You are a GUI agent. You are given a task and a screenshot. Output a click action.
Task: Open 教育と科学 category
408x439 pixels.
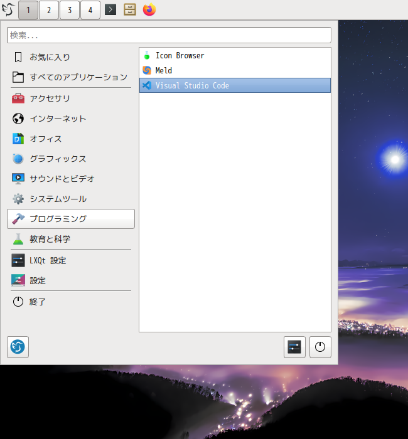pos(70,239)
